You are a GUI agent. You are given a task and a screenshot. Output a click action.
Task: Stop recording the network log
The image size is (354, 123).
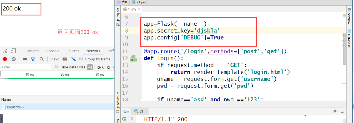[5, 59]
